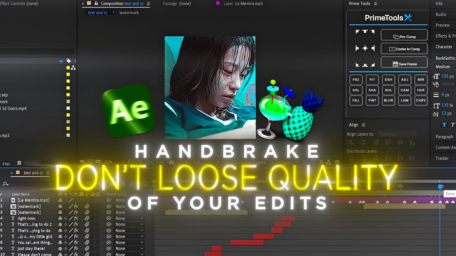Toggle motion blur on 'That's ...ying to do' layer
456x256 pixels.
[87, 230]
